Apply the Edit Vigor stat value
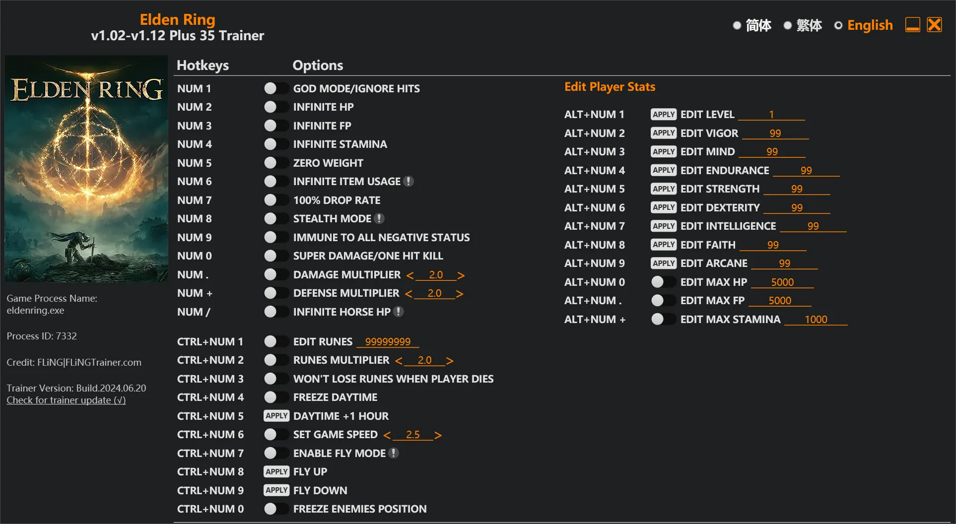This screenshot has height=524, width=956. [x=663, y=133]
